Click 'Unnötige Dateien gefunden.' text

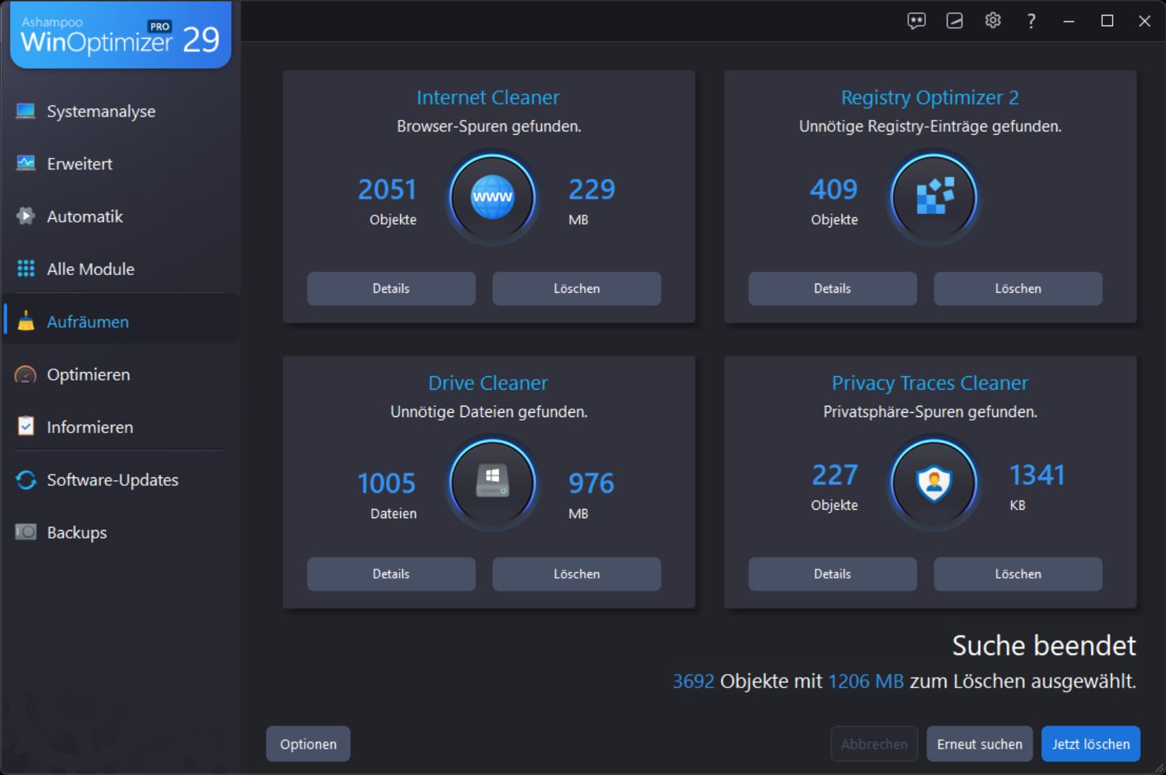pos(489,412)
